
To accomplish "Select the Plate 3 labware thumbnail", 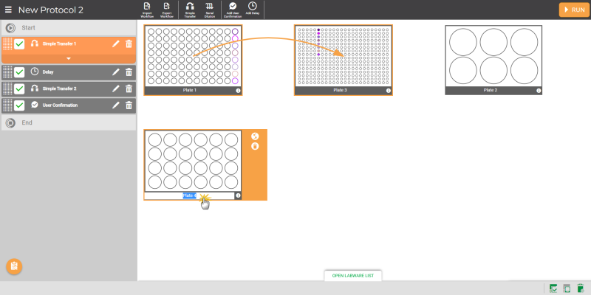I will pos(344,56).
